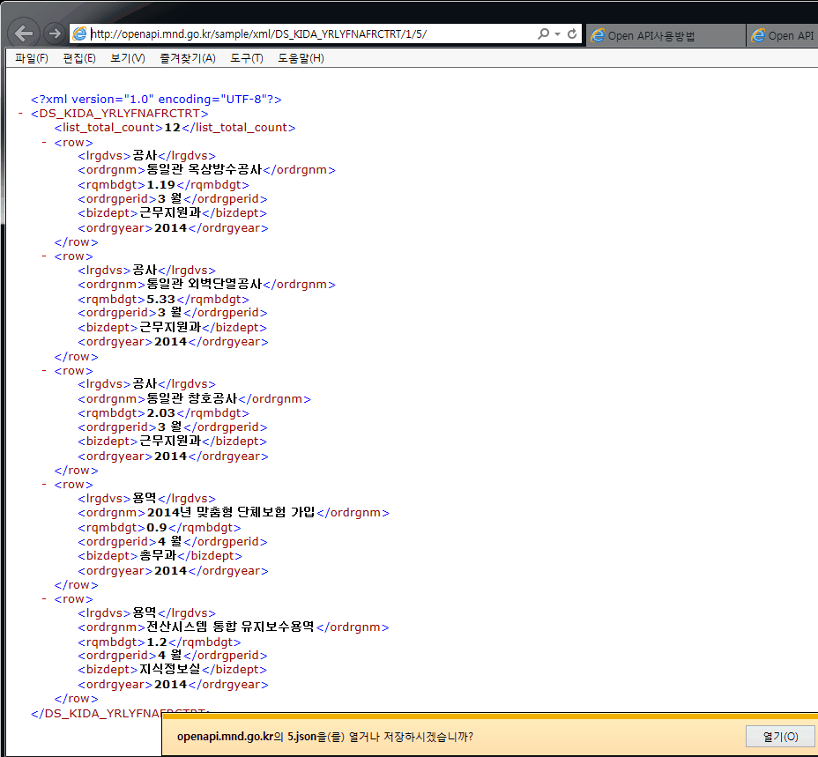Open the 편집(E) menu
The width and height of the screenshot is (818, 757).
coord(79,58)
